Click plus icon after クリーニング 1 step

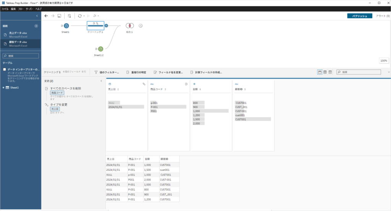click(107, 26)
